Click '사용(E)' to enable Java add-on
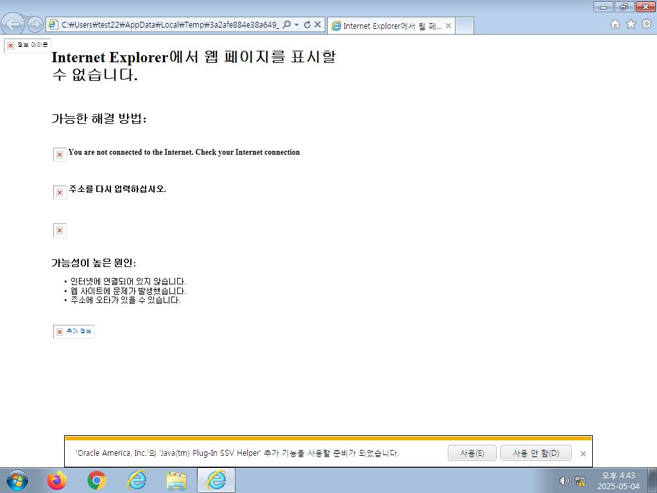This screenshot has height=493, width=657. (472, 453)
